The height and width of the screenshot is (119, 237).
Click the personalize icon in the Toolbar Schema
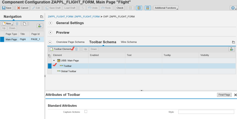[x=232, y=49]
